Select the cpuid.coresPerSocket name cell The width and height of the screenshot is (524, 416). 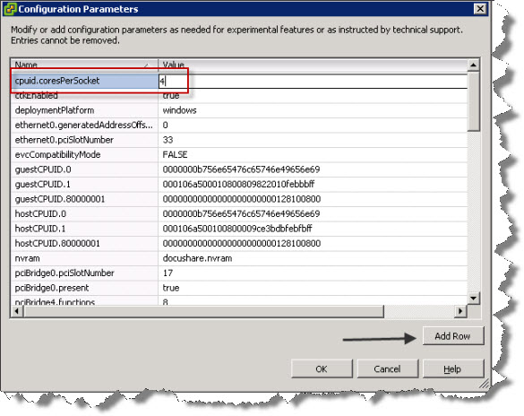pyautogui.click(x=84, y=81)
